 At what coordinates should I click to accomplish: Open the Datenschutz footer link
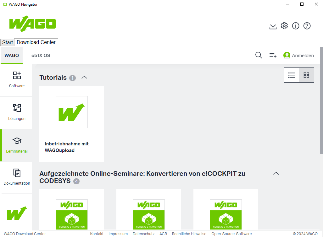point(143,234)
